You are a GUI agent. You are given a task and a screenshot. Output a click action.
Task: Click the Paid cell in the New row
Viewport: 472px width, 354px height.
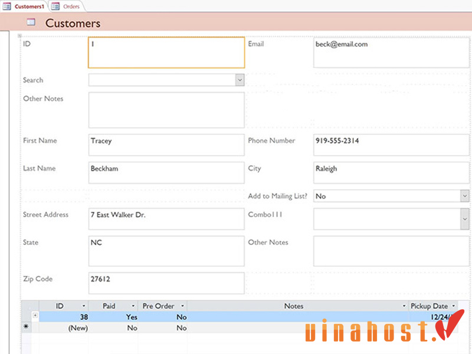(x=113, y=328)
